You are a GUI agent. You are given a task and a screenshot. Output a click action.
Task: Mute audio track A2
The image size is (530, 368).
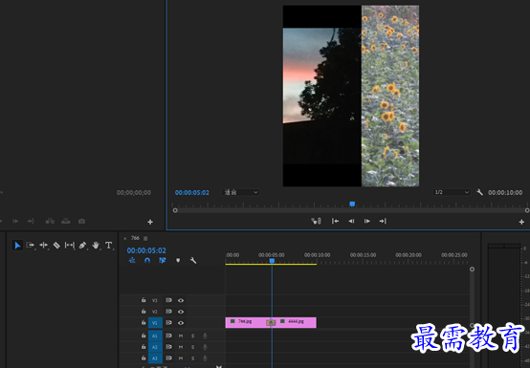pyautogui.click(x=181, y=347)
